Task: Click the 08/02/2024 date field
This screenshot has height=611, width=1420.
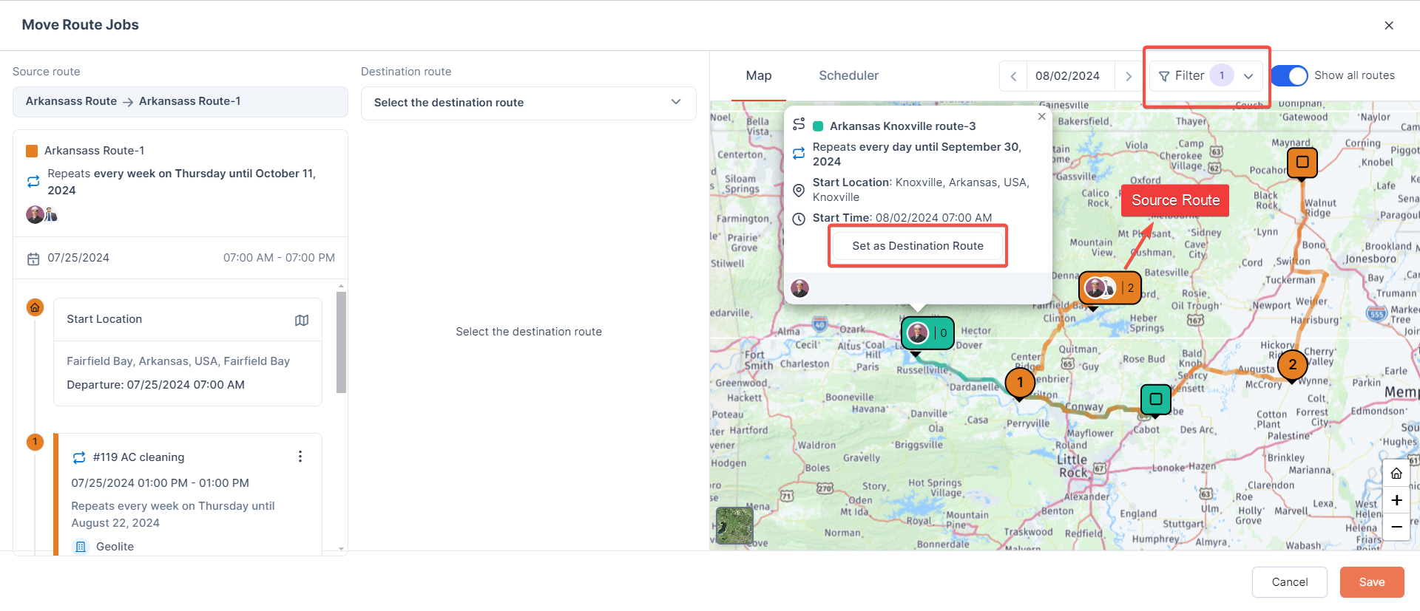Action: tap(1067, 76)
